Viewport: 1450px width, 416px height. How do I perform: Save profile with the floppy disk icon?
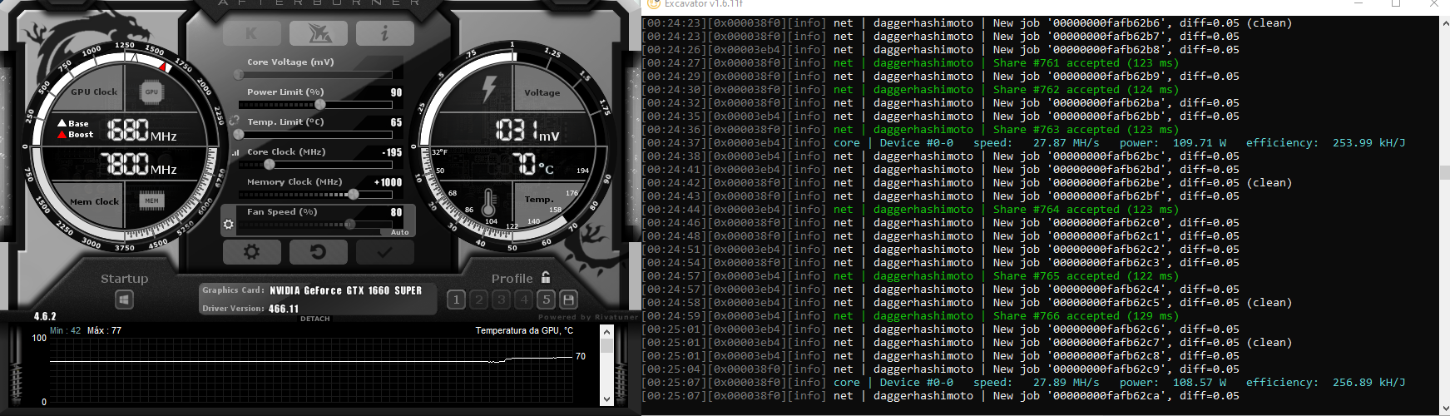click(569, 300)
